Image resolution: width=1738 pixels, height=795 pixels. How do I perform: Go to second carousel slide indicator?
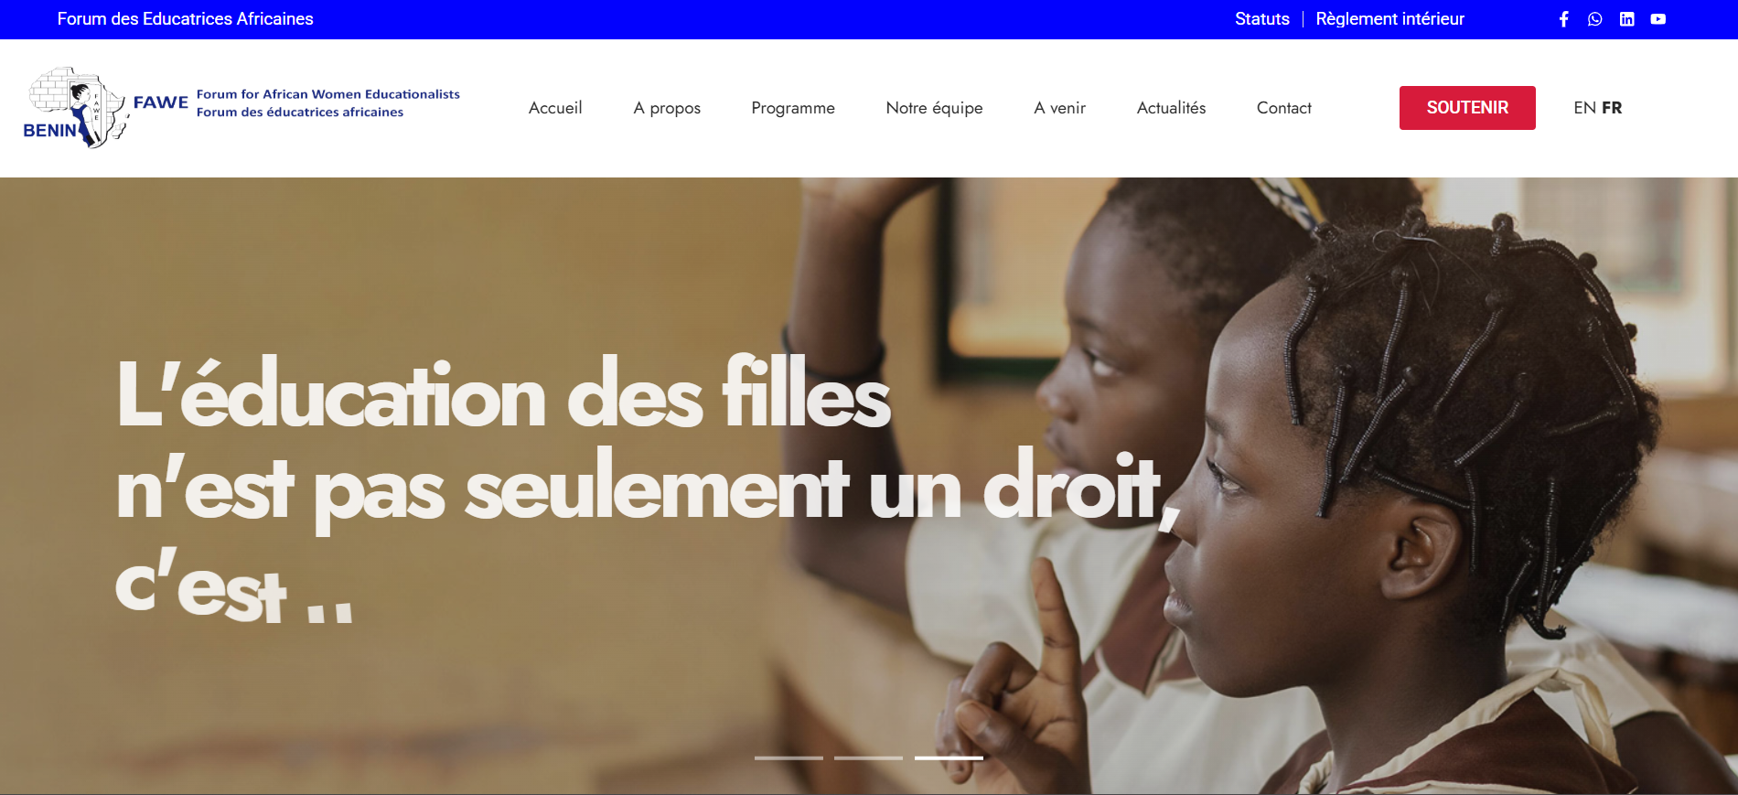pyautogui.click(x=868, y=757)
